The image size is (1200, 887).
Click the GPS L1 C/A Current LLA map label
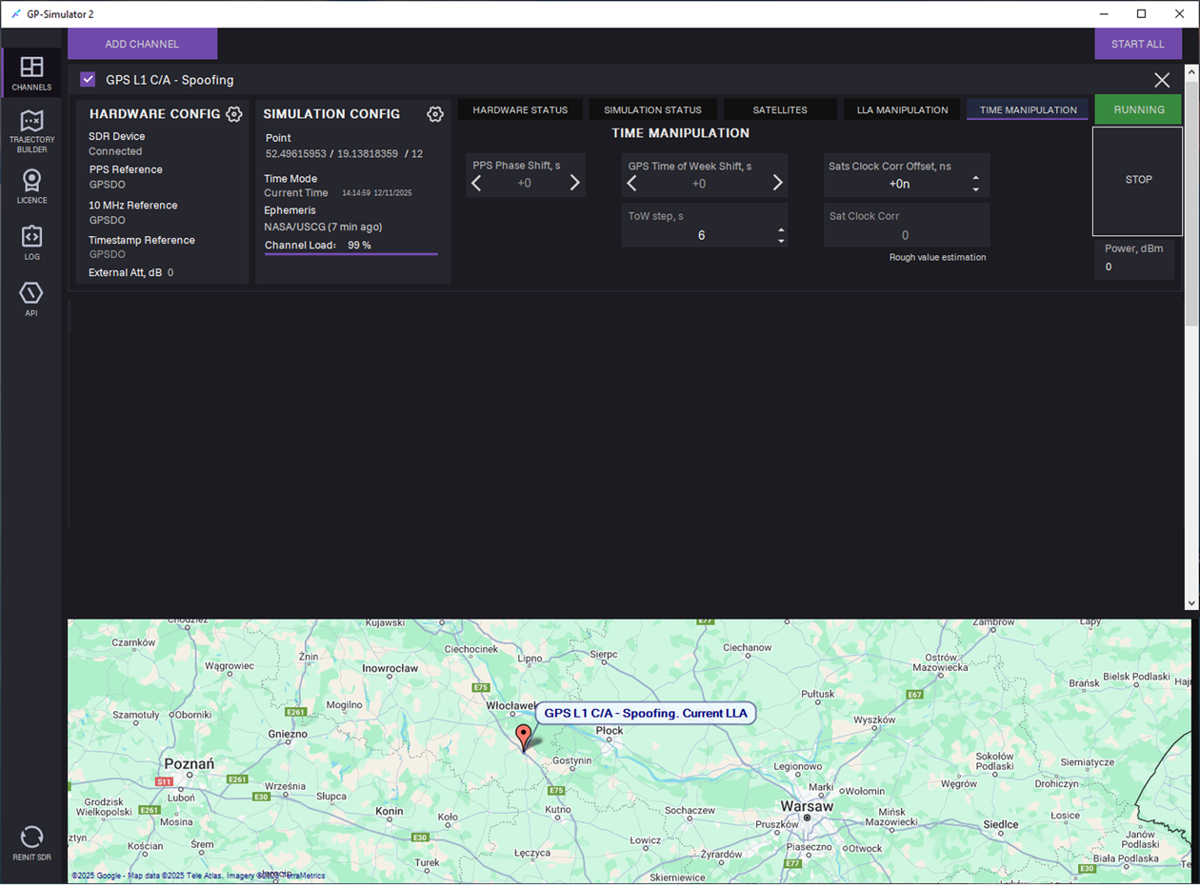tap(646, 713)
